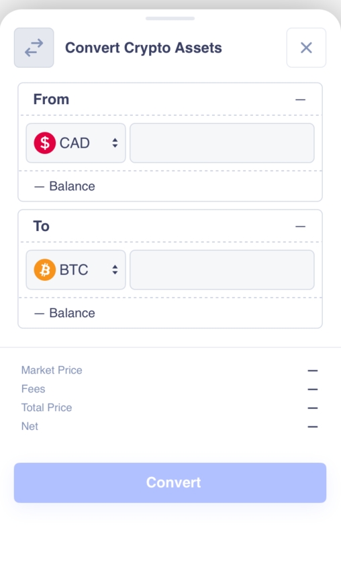Close the Convert Crypto Assets sheet

(306, 48)
